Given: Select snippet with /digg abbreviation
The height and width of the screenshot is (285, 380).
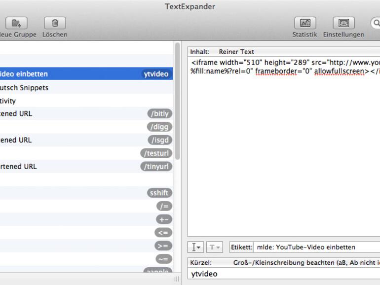Looking at the screenshot, I should [x=86, y=127].
